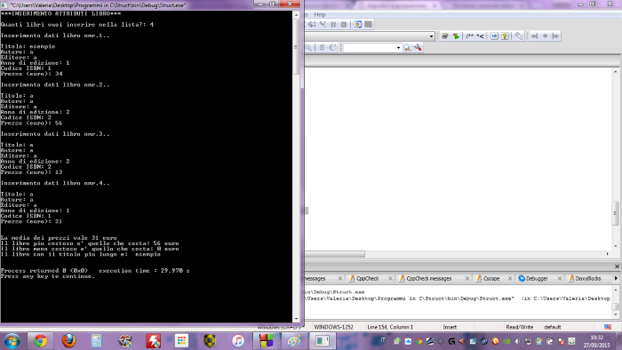Open the Calculator taskbar icon

[x=96, y=341]
